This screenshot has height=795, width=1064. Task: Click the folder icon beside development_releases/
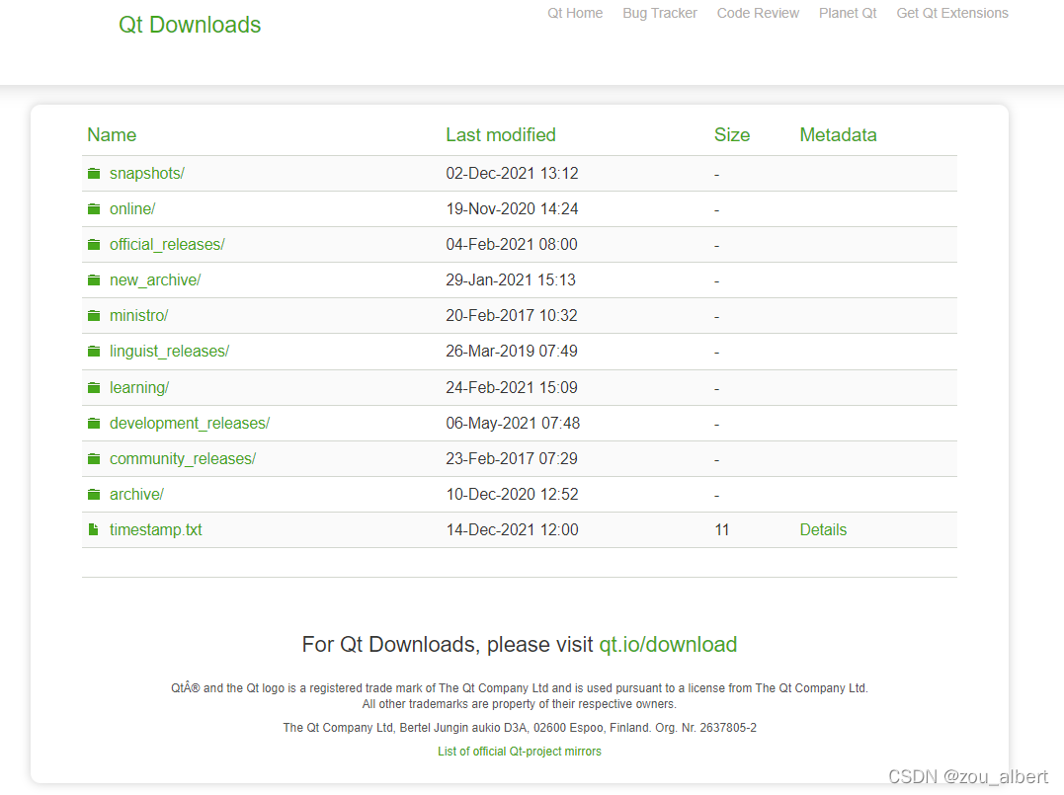coord(94,424)
